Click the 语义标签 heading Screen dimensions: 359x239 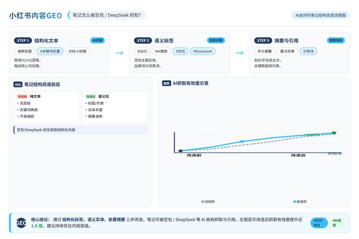tap(164, 41)
